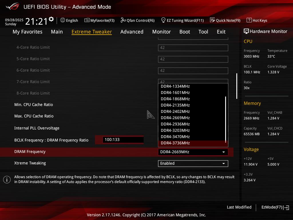This screenshot has height=220, width=293.
Task: Choose DDR4-3203MHz from the list
Action: pyautogui.click(x=192, y=130)
